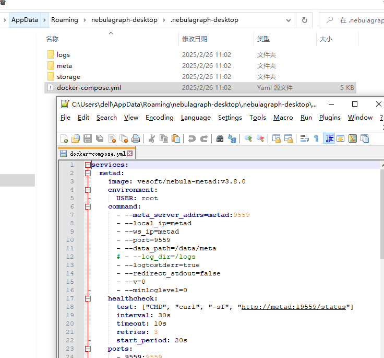Click the Close All documents toolbar icon
This screenshot has width=384, height=358.
(124, 138)
